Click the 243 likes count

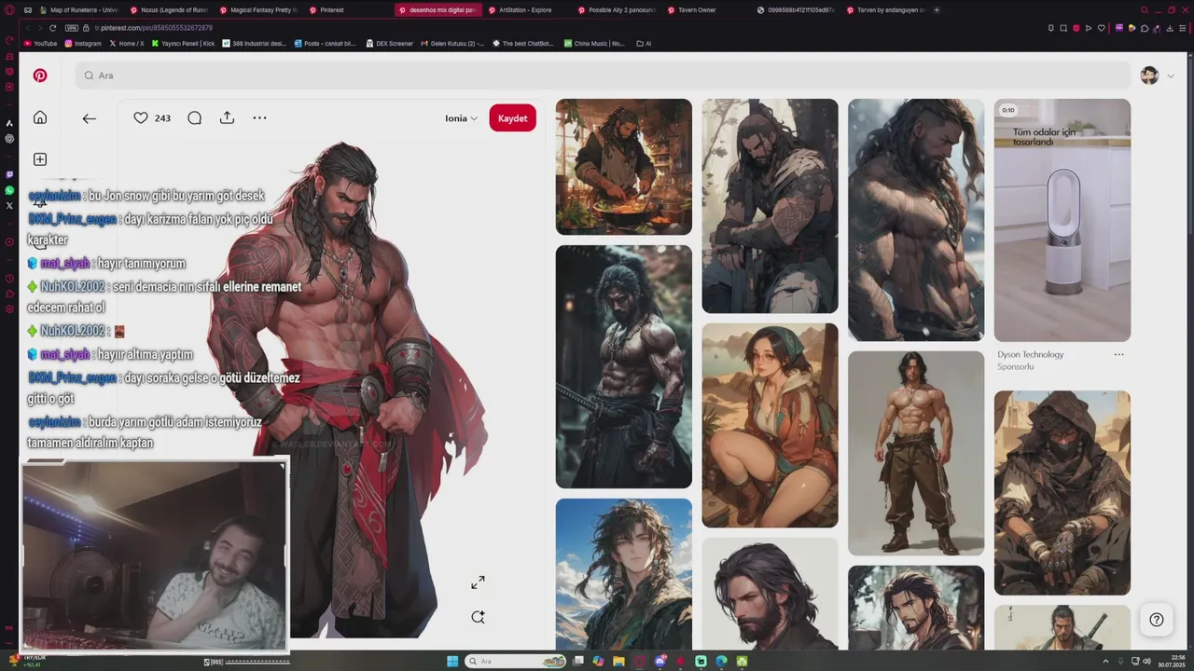point(162,118)
